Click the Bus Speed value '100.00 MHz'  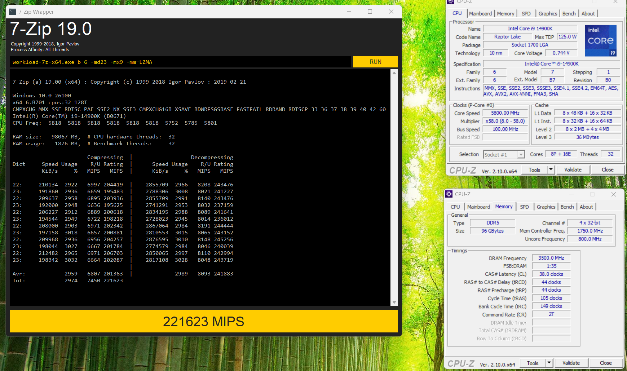coord(505,129)
